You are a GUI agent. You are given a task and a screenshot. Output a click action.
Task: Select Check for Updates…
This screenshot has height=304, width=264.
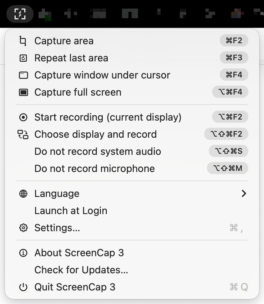132,270
